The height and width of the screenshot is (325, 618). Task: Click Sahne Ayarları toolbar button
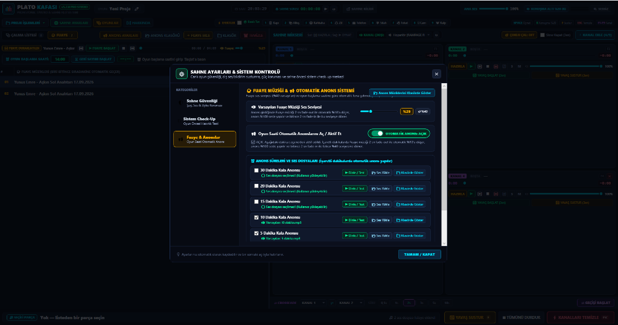(x=71, y=23)
